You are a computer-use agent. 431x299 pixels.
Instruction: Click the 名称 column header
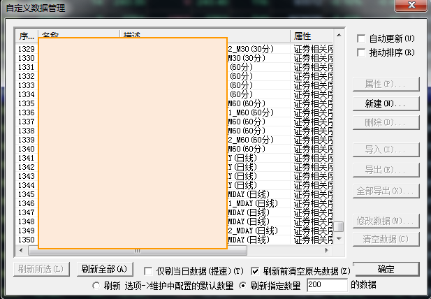pos(78,36)
